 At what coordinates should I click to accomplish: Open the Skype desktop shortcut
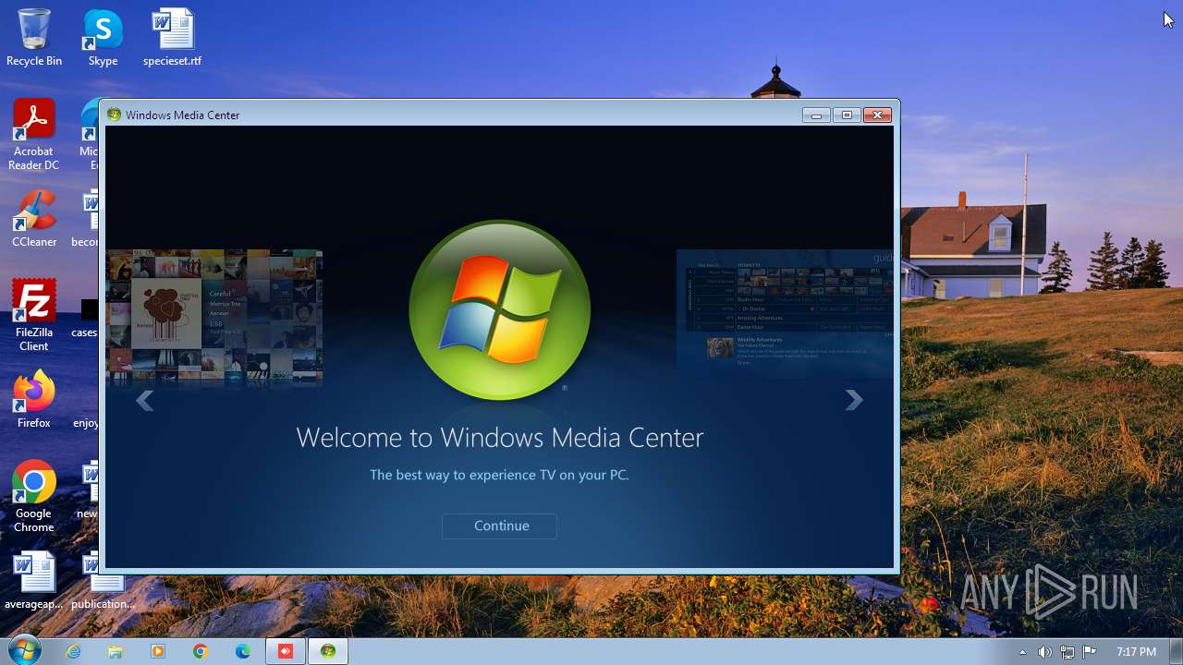click(103, 38)
